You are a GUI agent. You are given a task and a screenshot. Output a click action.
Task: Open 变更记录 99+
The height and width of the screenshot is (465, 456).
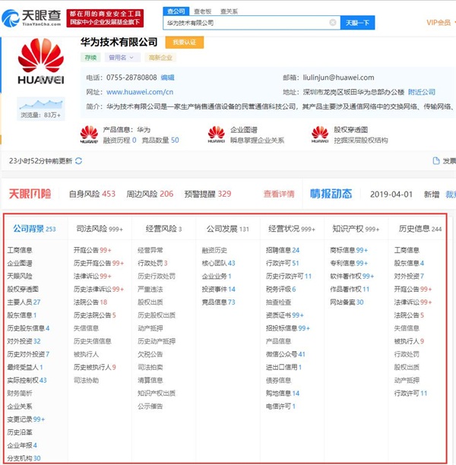(x=26, y=419)
